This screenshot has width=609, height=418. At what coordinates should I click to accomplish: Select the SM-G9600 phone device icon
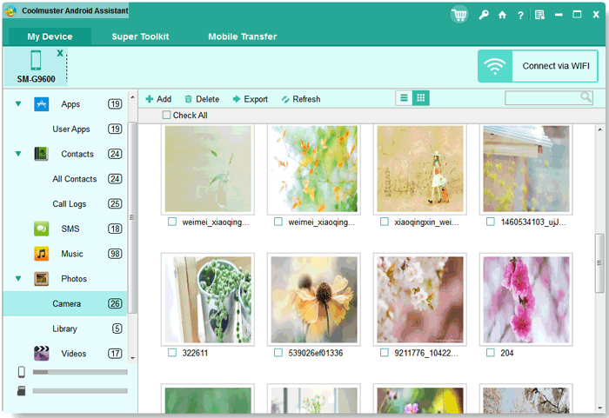[x=36, y=61]
